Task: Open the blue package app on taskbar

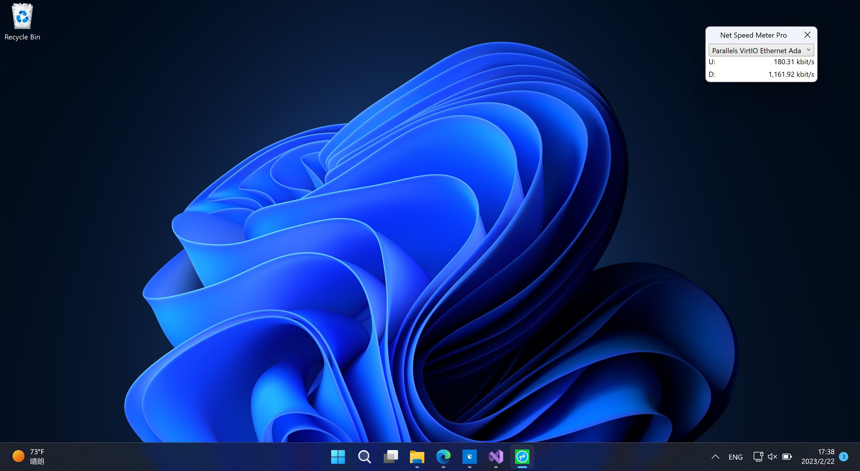Action: (x=469, y=457)
